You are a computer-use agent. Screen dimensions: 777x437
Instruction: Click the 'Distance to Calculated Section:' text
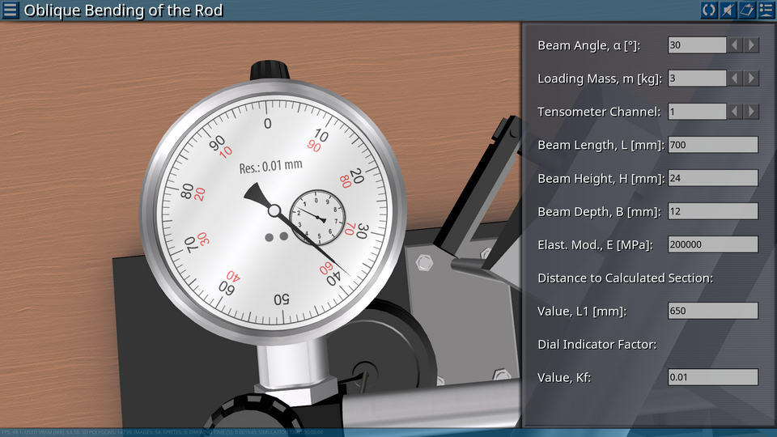626,278
